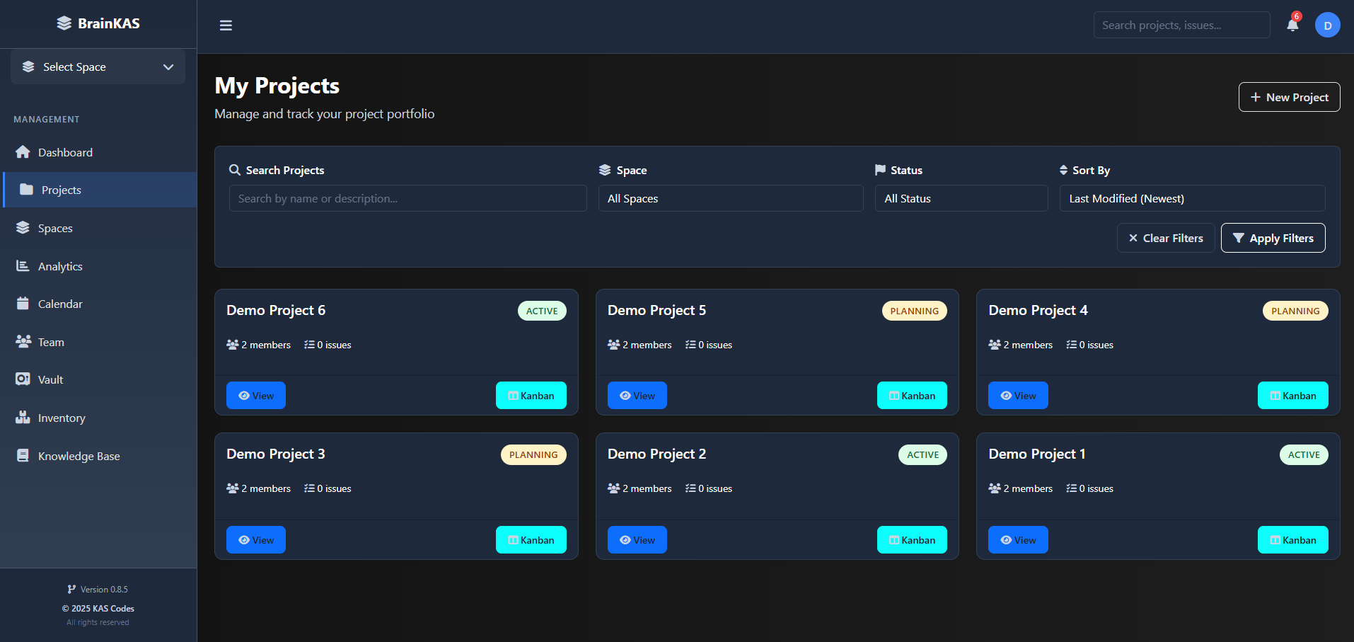The image size is (1354, 642).
Task: Click the user avatar D in header
Action: click(x=1328, y=25)
